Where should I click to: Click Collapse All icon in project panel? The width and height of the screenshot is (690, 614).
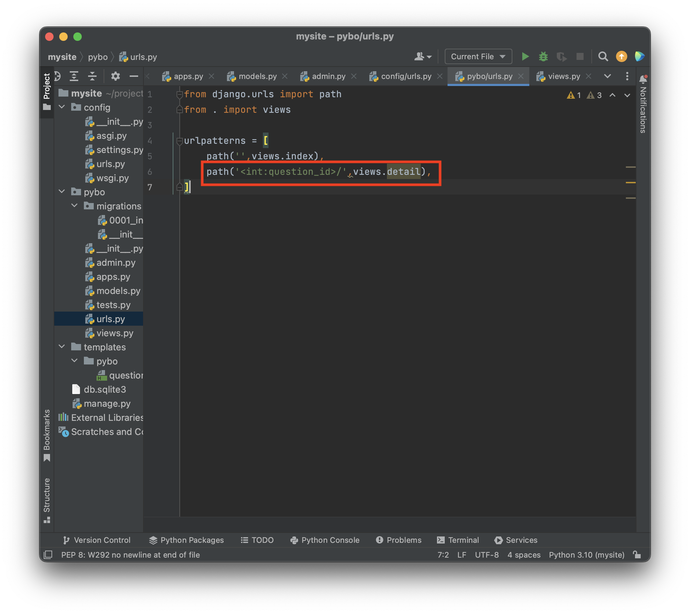(x=92, y=76)
